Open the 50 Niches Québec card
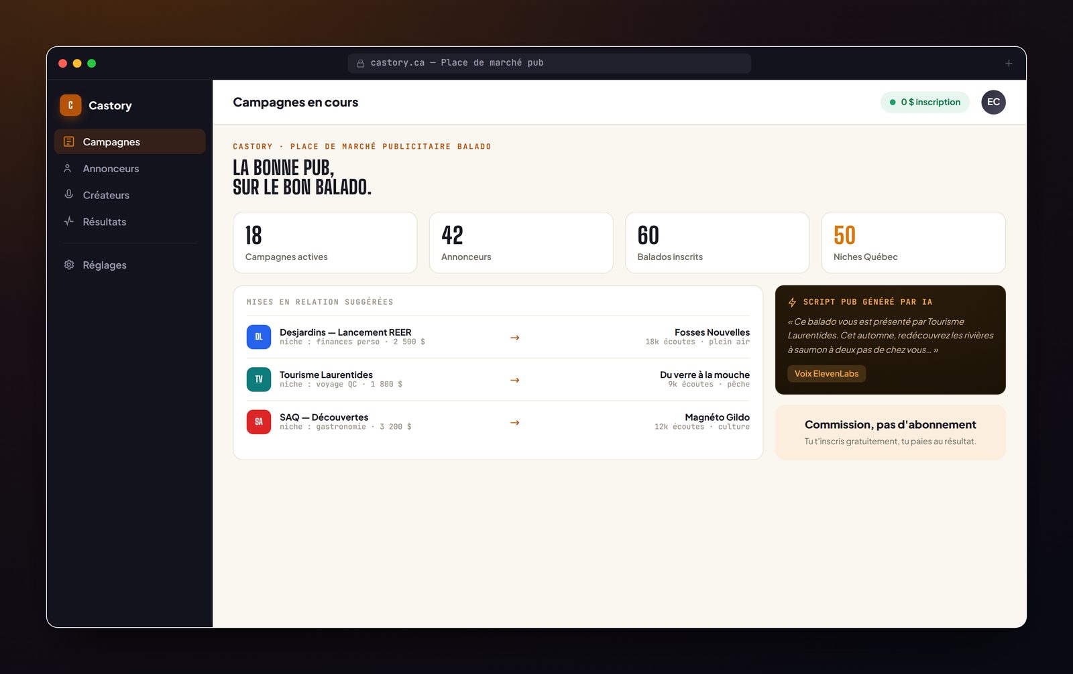Viewport: 1073px width, 674px height. pos(913,243)
